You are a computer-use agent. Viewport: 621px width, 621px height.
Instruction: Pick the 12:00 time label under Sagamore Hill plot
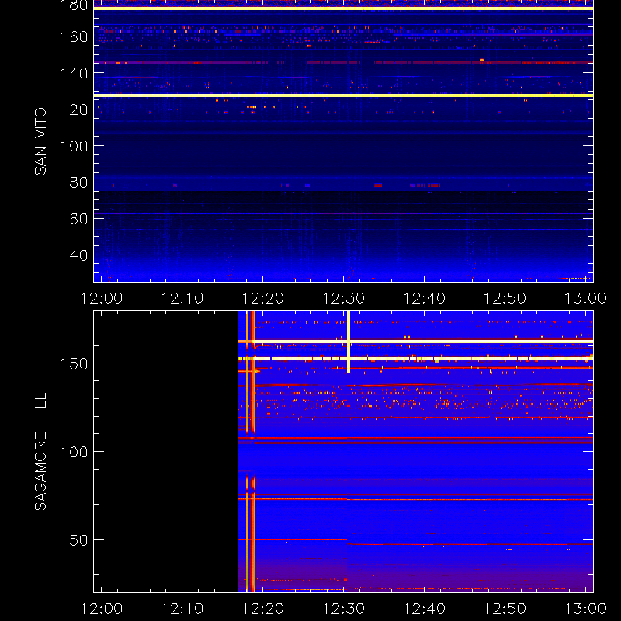(x=102, y=609)
